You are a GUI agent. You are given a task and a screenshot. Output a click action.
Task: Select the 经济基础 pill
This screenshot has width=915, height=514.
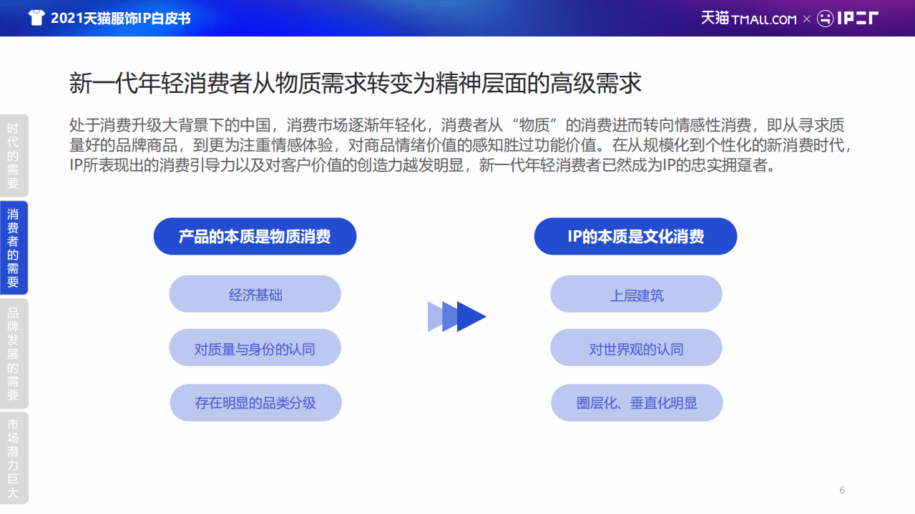pos(255,294)
